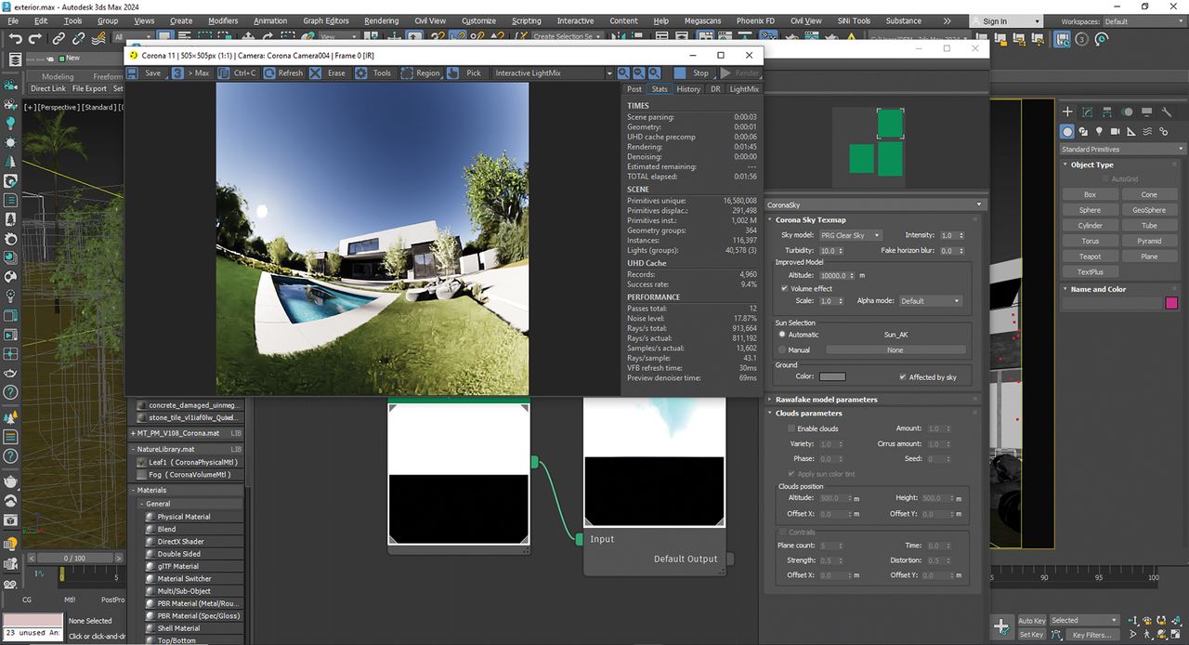Open the Modify panel tab icon
This screenshot has height=645, width=1189.
[x=1088, y=112]
